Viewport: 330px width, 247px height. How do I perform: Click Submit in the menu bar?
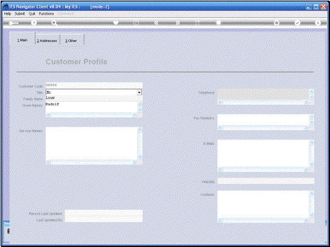coord(20,13)
